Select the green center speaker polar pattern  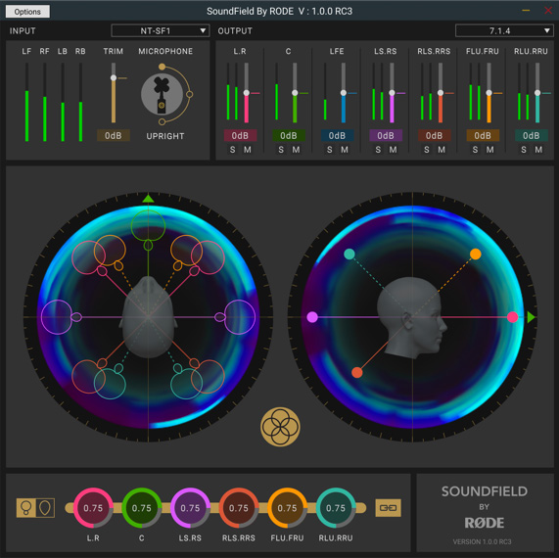148,226
